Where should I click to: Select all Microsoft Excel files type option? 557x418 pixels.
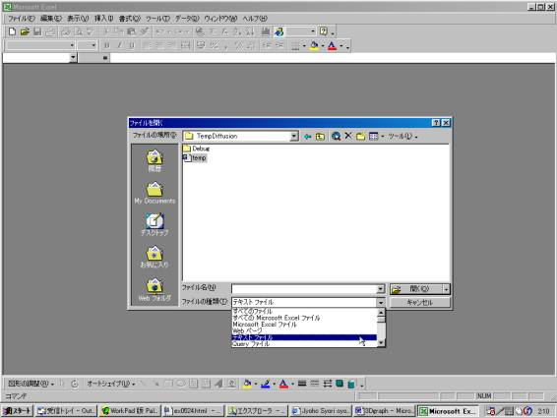click(304, 318)
